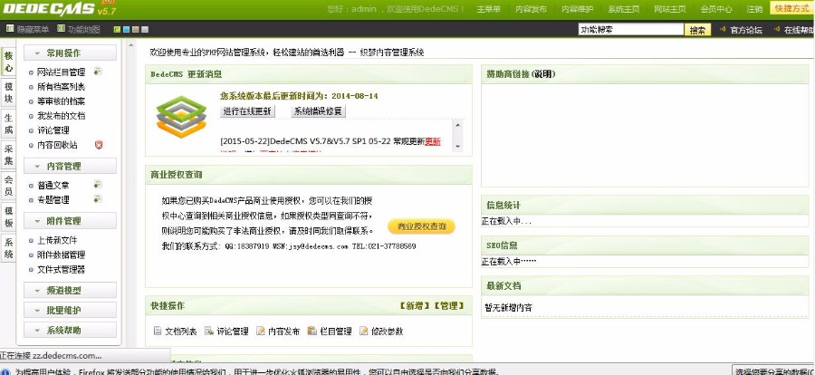The width and height of the screenshot is (815, 375).
Task: Select the tan skin color swatch
Action: point(136,30)
